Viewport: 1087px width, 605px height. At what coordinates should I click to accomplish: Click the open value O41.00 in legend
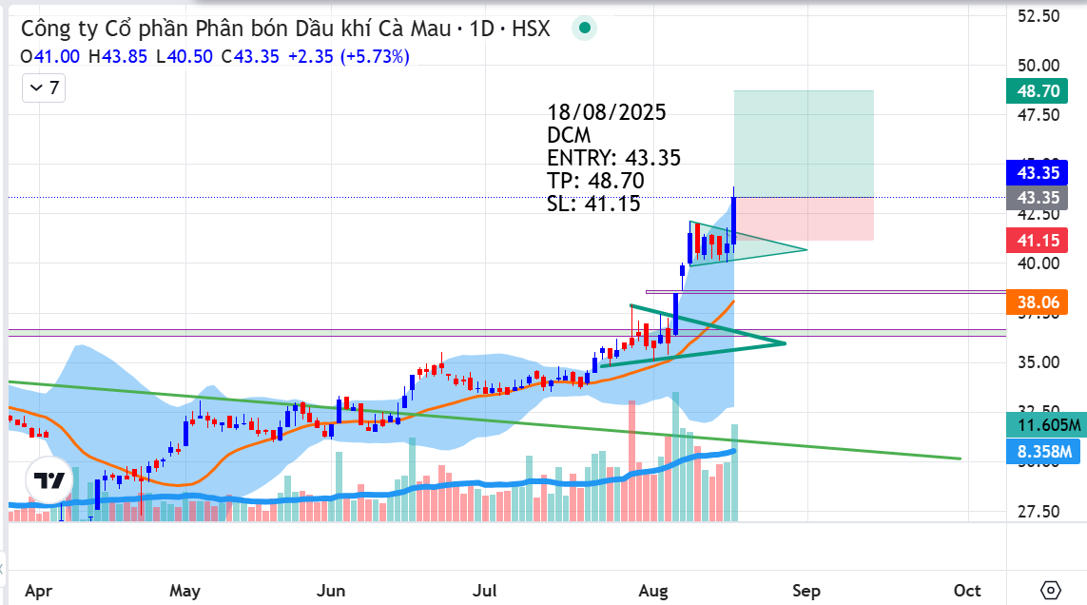(49, 57)
